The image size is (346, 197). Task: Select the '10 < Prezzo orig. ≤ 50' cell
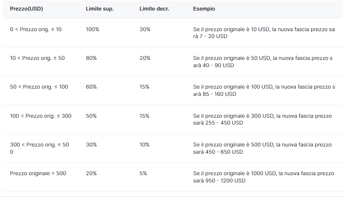pyautogui.click(x=37, y=58)
